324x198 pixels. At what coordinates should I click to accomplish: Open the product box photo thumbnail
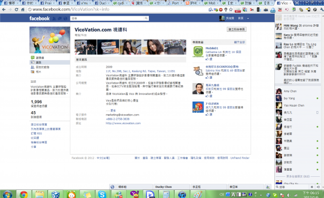point(108,47)
